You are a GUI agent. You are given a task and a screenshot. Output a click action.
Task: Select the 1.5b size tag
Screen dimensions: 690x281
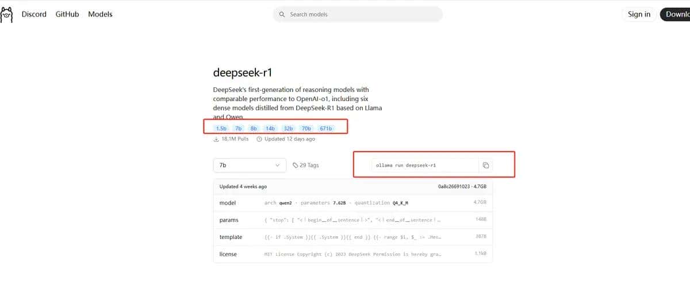221,128
